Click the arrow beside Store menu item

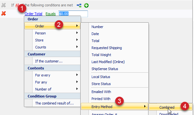[77, 40]
